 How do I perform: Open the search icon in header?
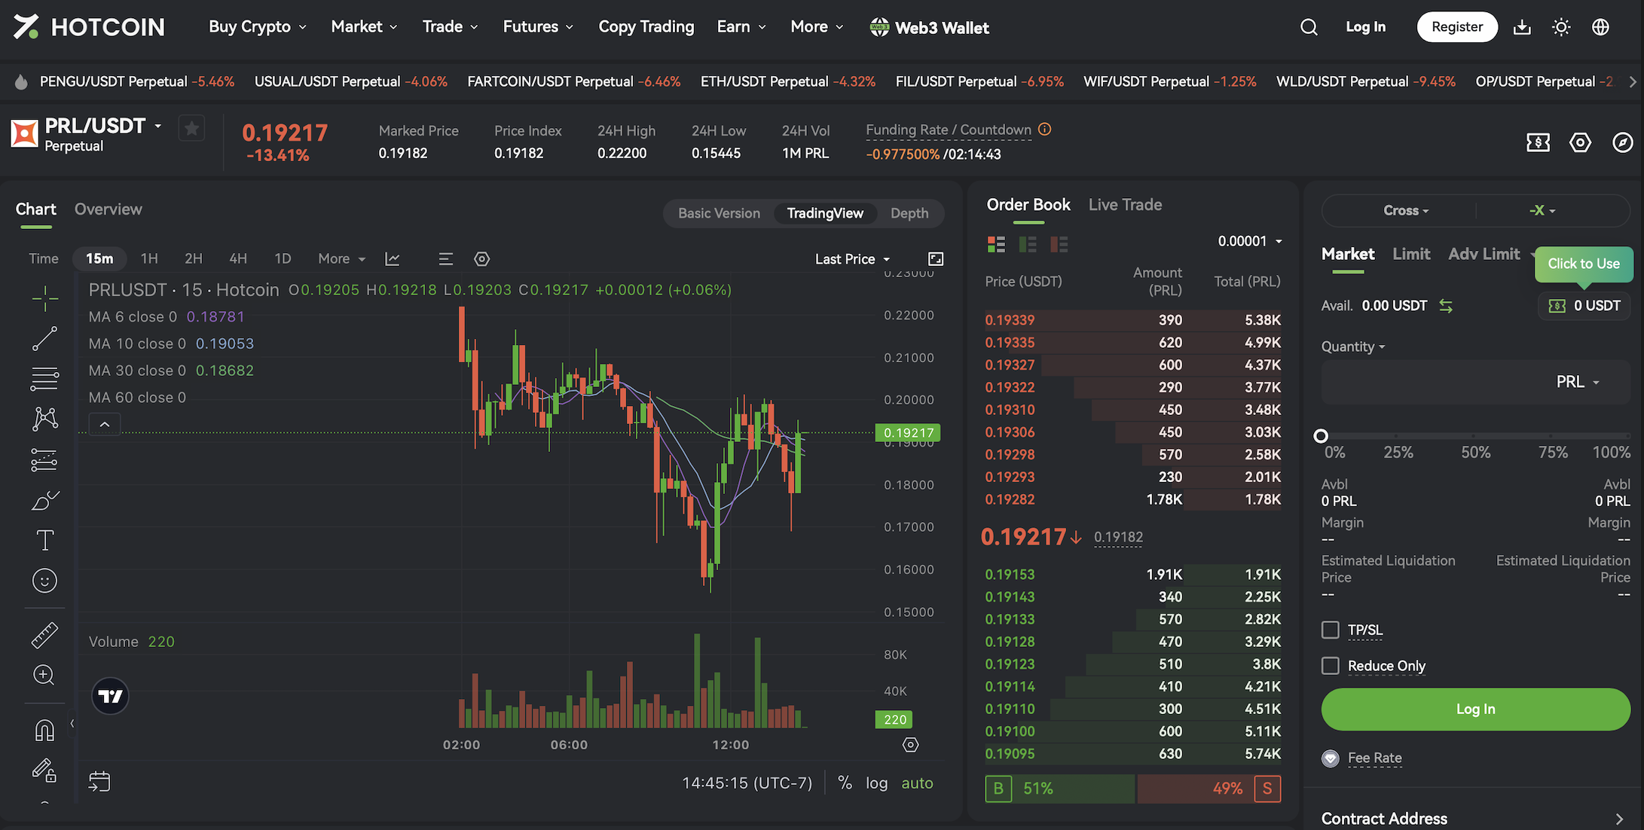[x=1309, y=27]
